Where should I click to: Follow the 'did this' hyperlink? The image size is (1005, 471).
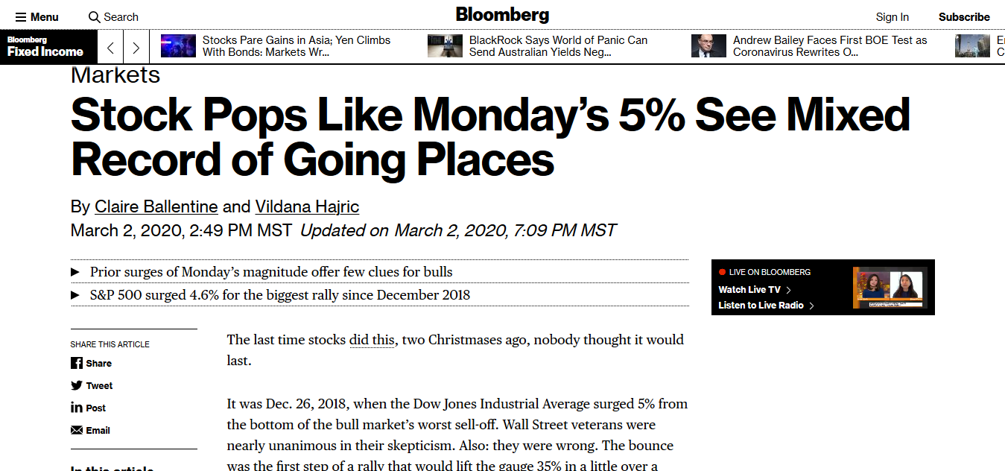coord(371,339)
